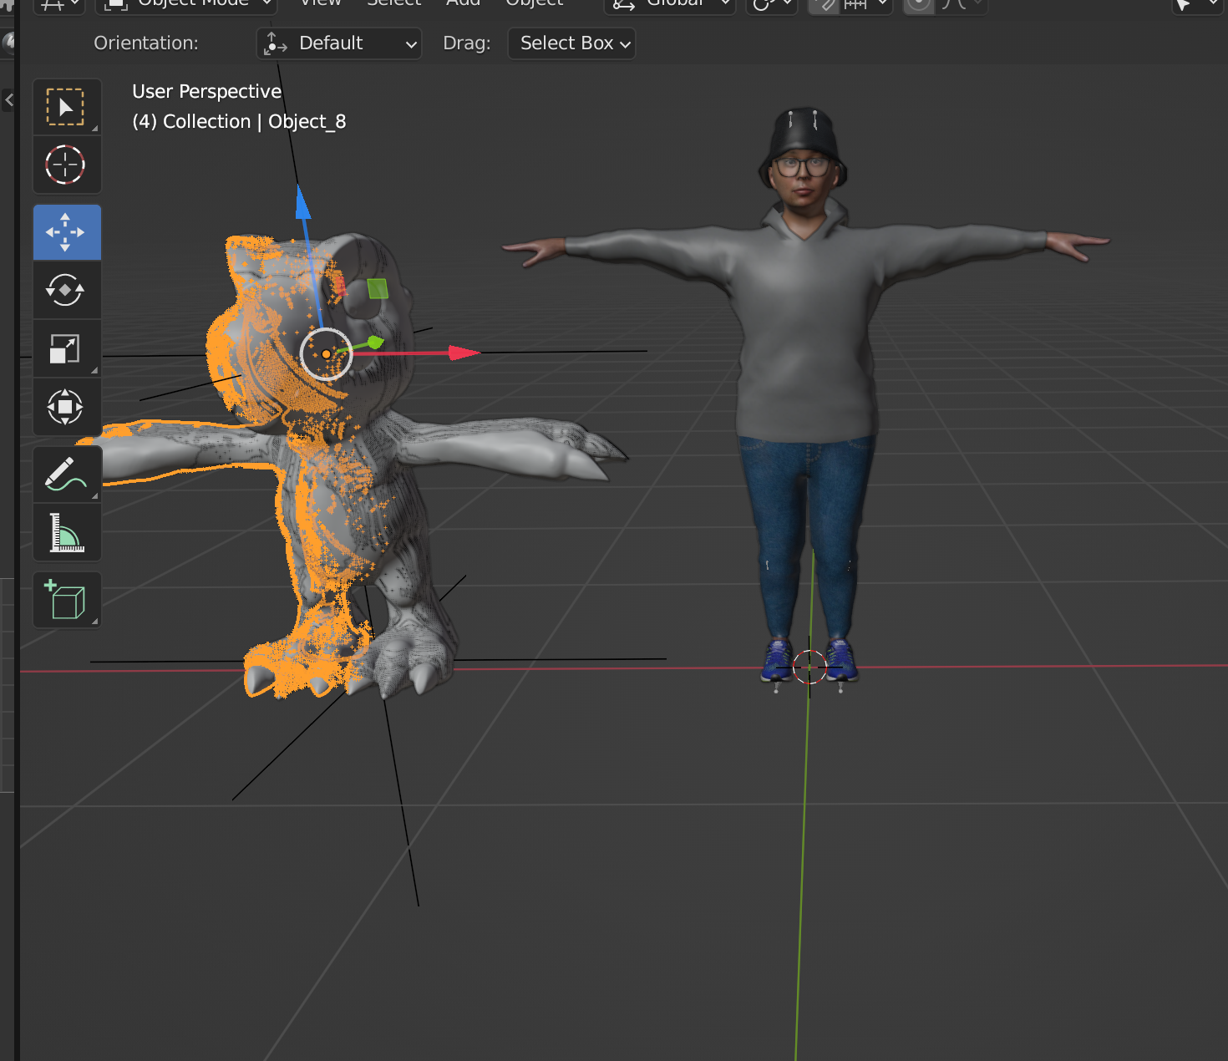Click the red X axis gizmo arrow
The image size is (1228, 1061).
pos(464,353)
